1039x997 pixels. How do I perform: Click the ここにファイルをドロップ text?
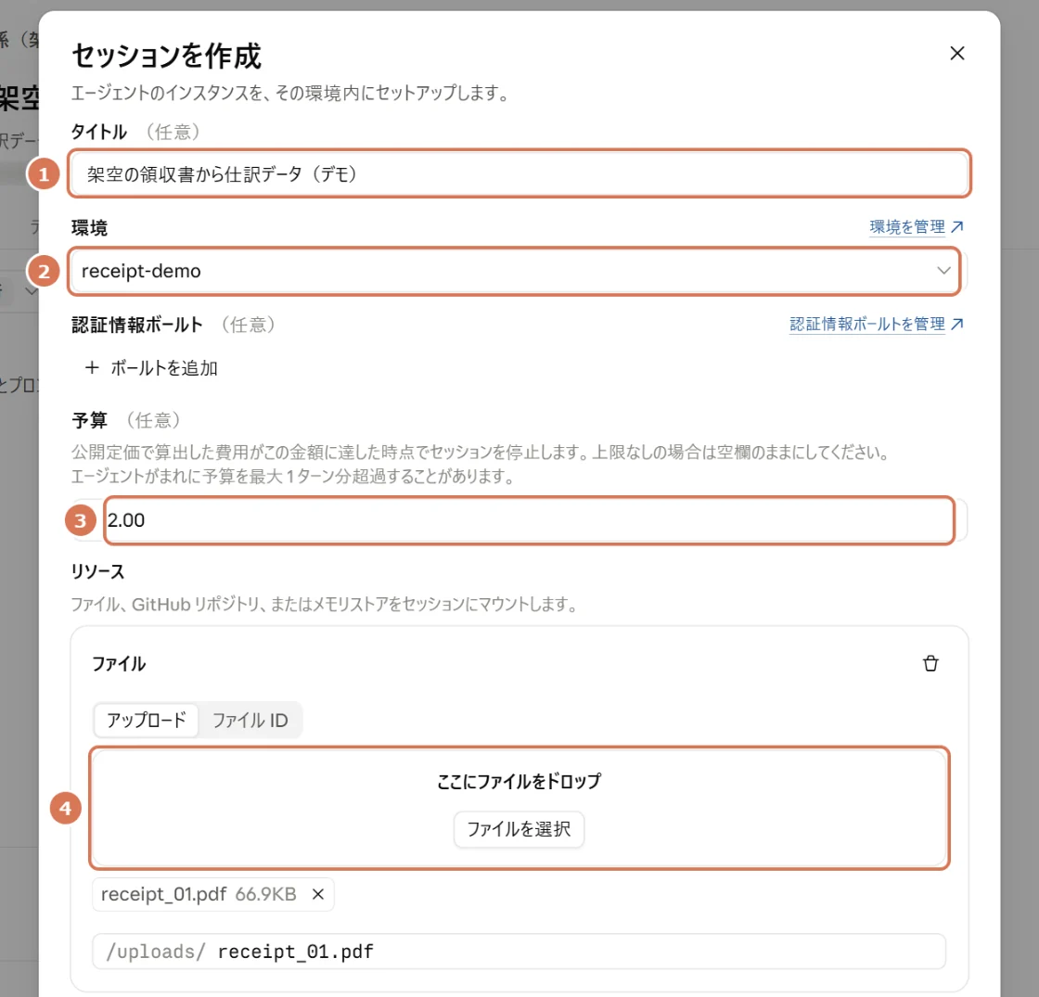519,781
